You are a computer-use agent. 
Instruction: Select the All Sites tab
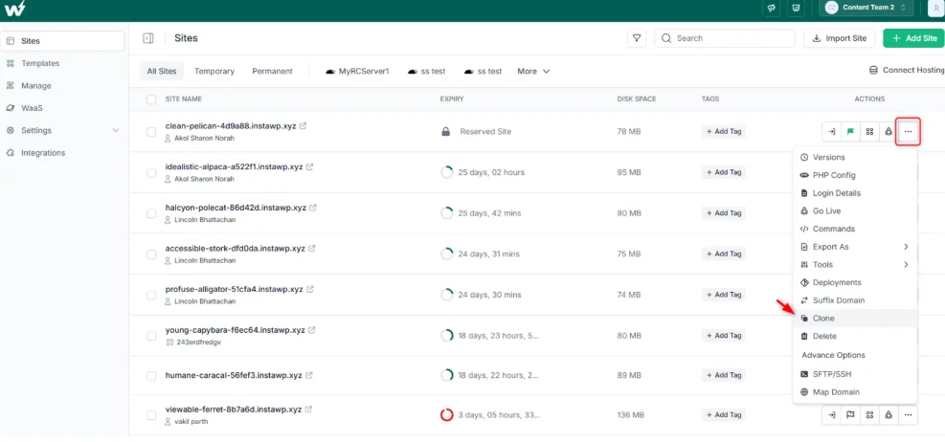pos(162,71)
